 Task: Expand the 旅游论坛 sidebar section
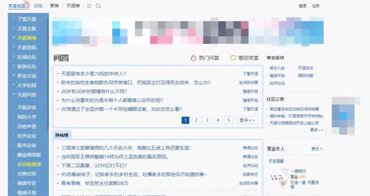tap(13, 66)
